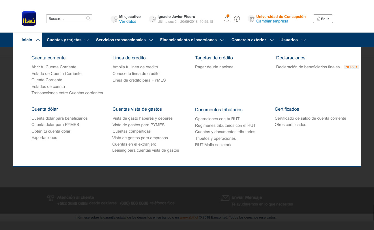Click Pagar deuda nacional
The width and height of the screenshot is (374, 230).
click(215, 67)
